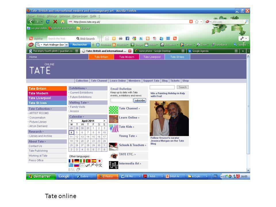Open the Historique menu

(64, 16)
